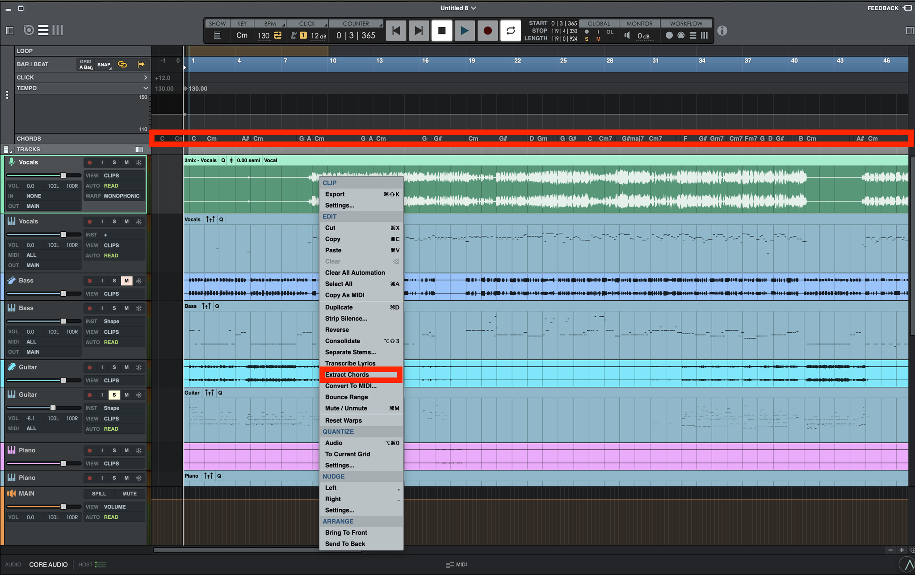Click the palette icon in Workflow section

(681, 35)
